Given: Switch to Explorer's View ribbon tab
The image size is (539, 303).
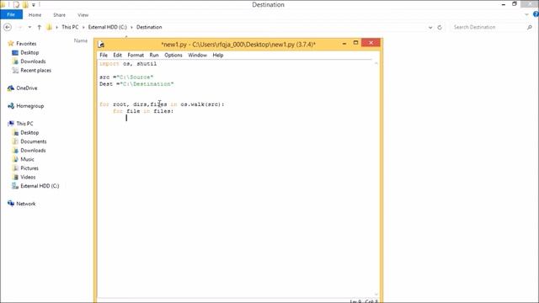Looking at the screenshot, I should click(83, 15).
